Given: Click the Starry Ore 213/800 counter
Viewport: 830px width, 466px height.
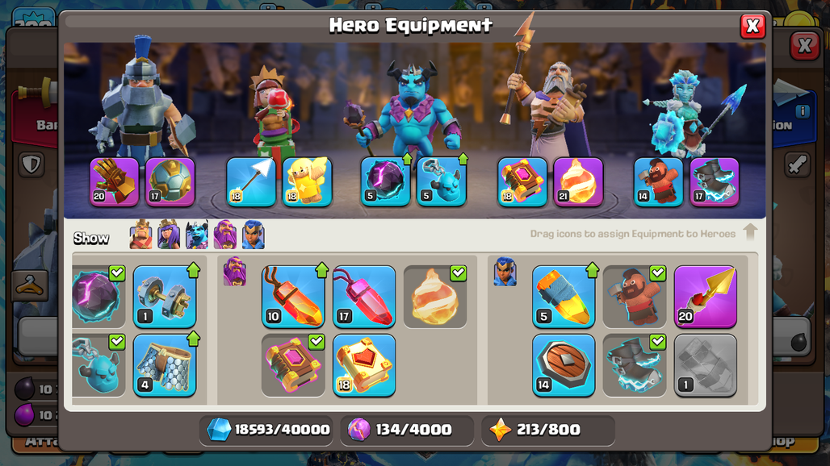Looking at the screenshot, I should tap(548, 430).
